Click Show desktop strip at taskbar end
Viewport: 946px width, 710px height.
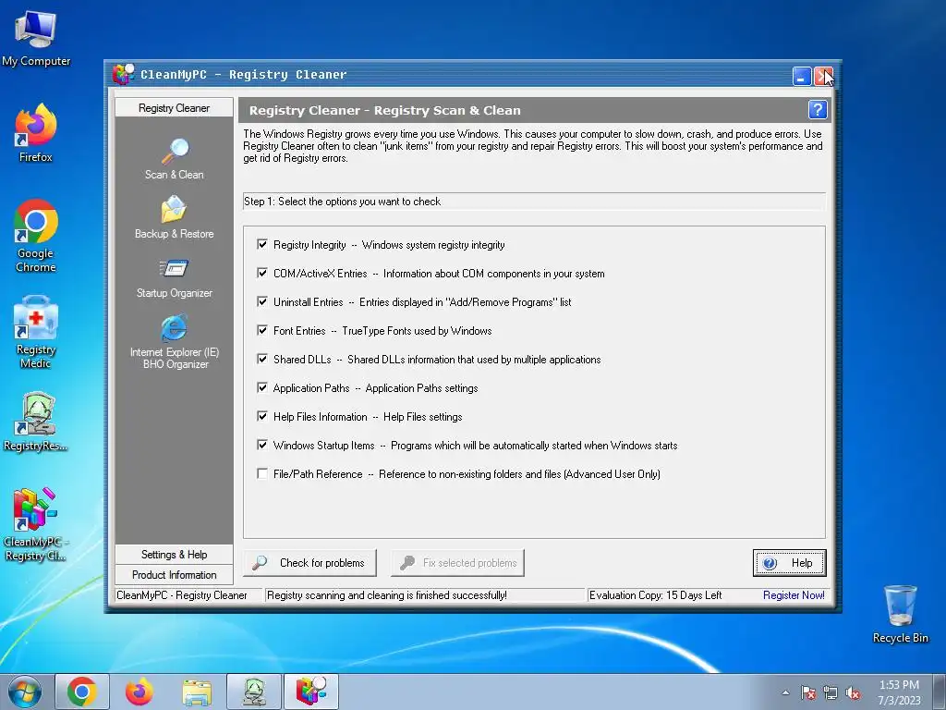tap(940, 692)
